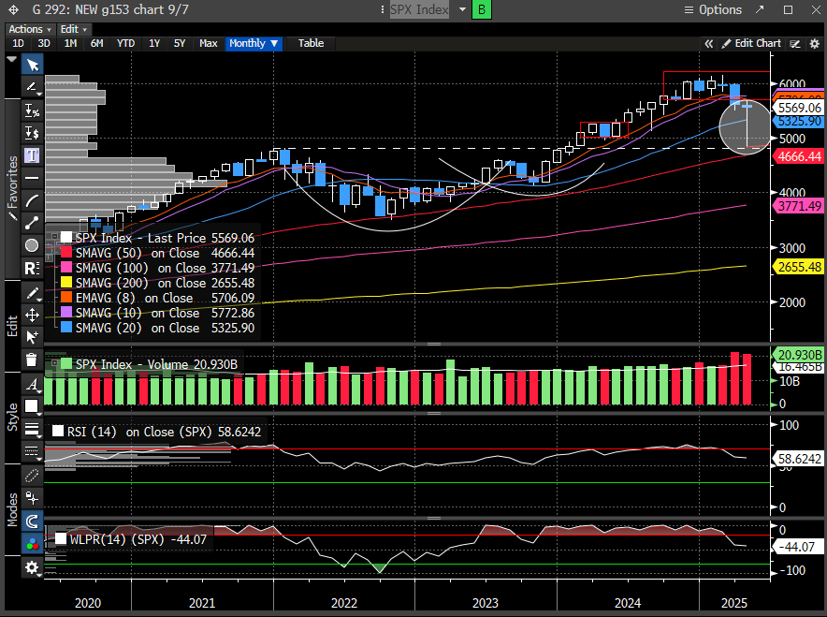Select the pointer cursor tool
This screenshot has height=617, width=827.
coord(32,65)
